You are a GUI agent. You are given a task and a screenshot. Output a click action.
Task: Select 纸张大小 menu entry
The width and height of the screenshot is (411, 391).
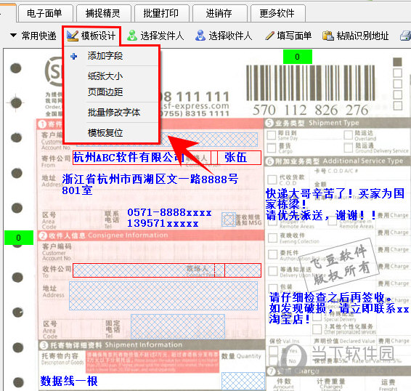coord(105,76)
